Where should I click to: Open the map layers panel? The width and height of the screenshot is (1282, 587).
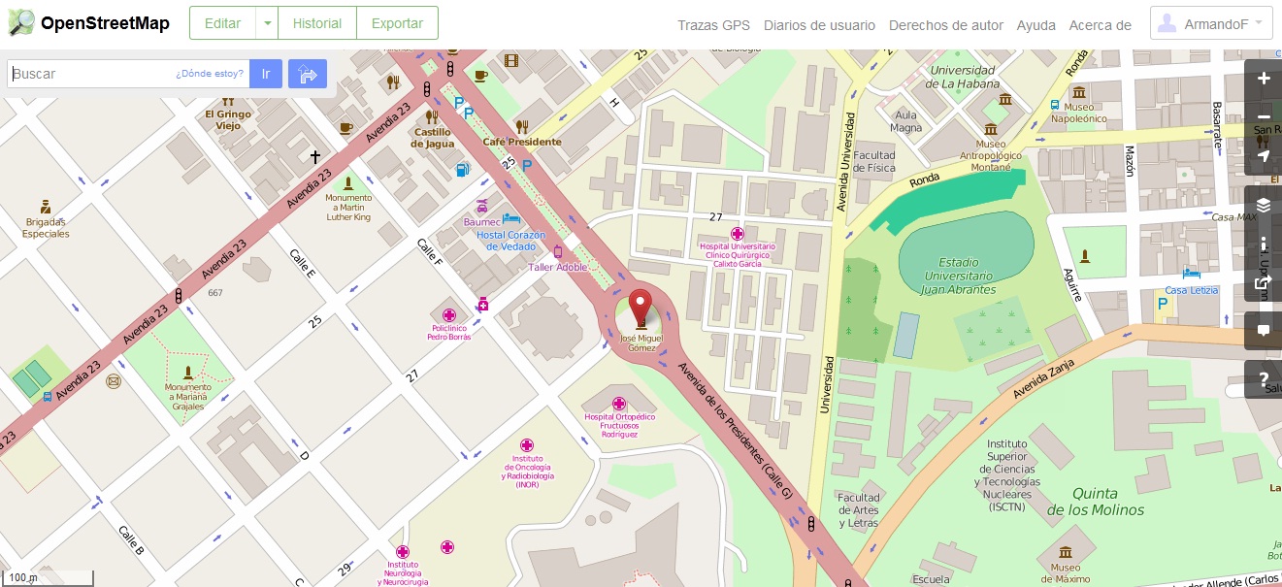click(x=1264, y=205)
